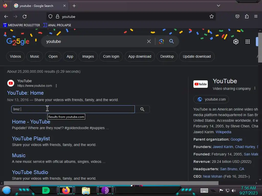Submit the Google search magnifier icon
Viewport: 262px width, 196px height.
point(171,41)
